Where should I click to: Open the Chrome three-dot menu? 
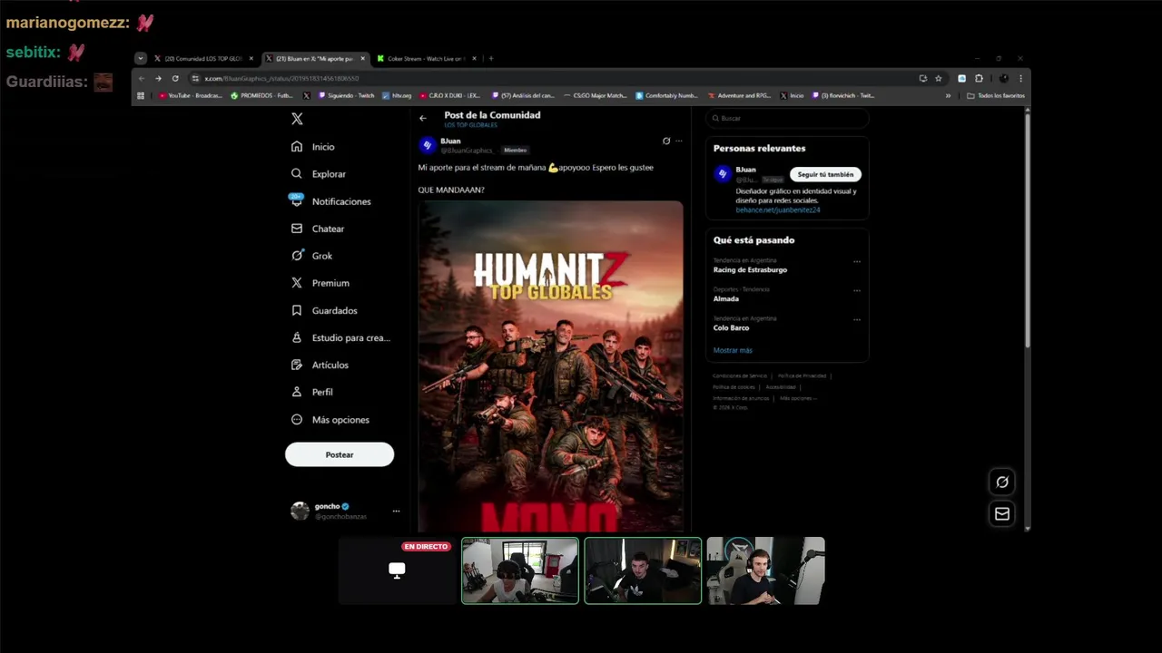tap(1020, 78)
